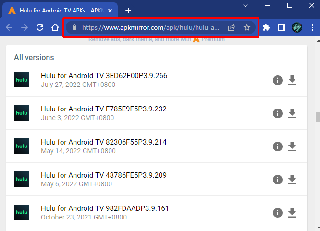Open the tab search dropdown arrow
The image size is (320, 231).
click(x=246, y=5)
